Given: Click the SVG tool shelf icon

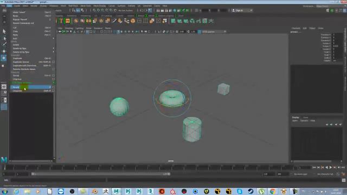Looking at the screenshot, I should [68, 21].
